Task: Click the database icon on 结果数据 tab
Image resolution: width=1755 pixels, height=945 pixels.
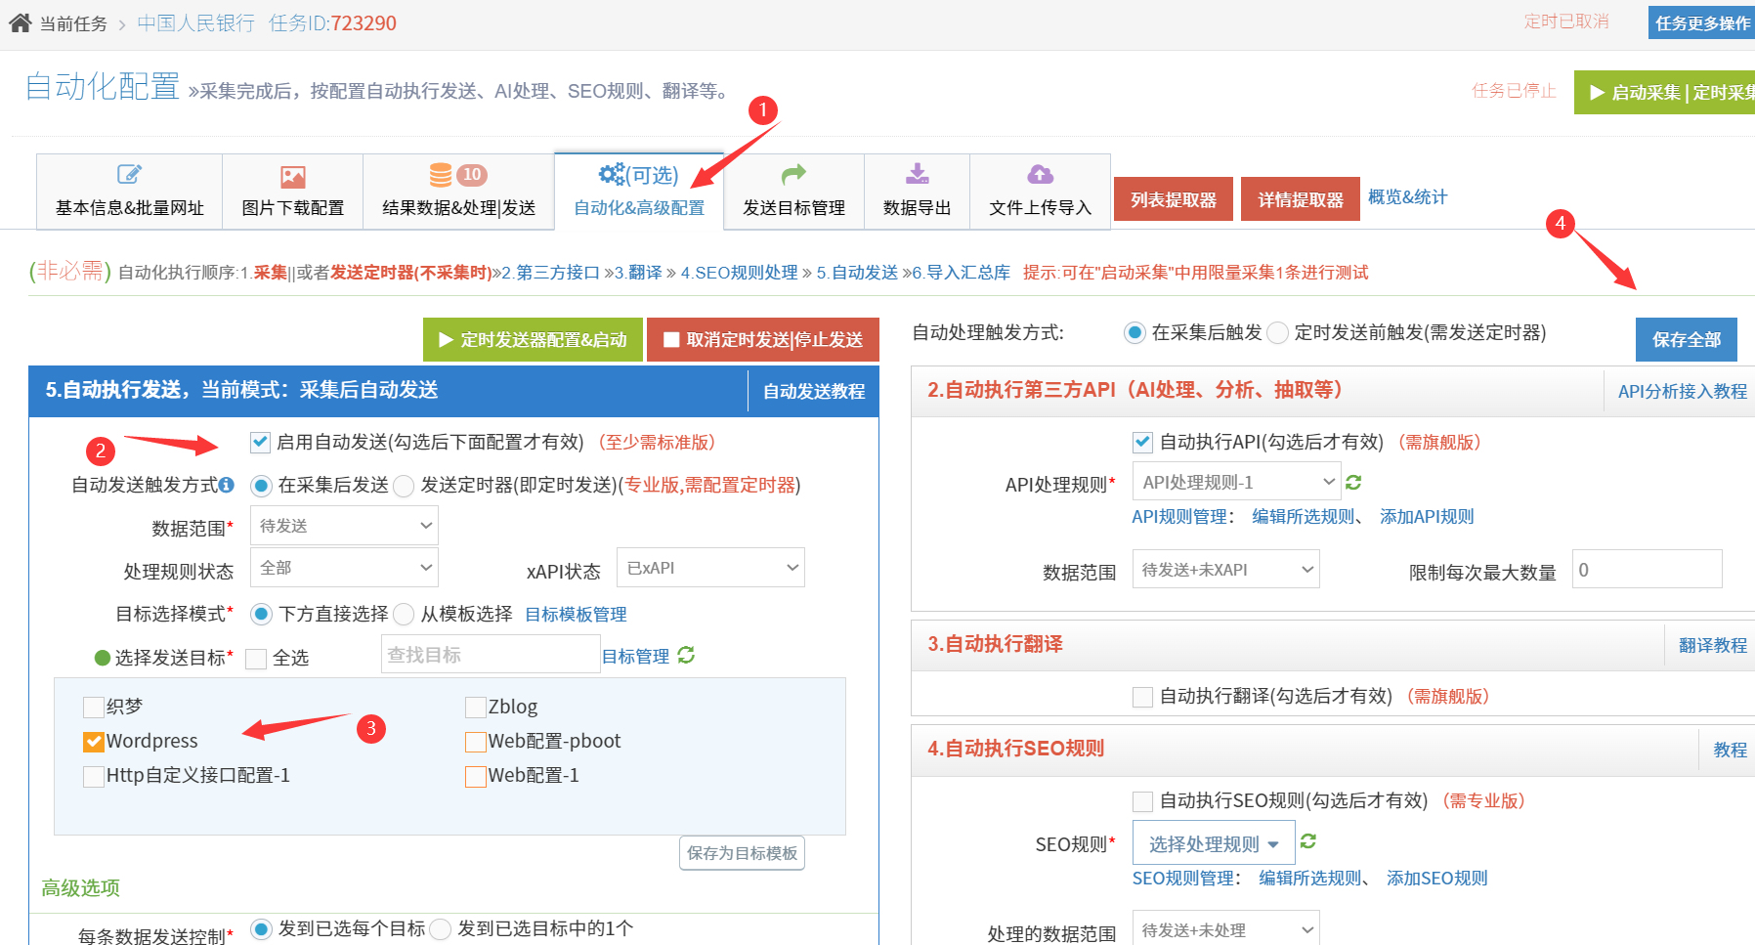Action: click(441, 175)
